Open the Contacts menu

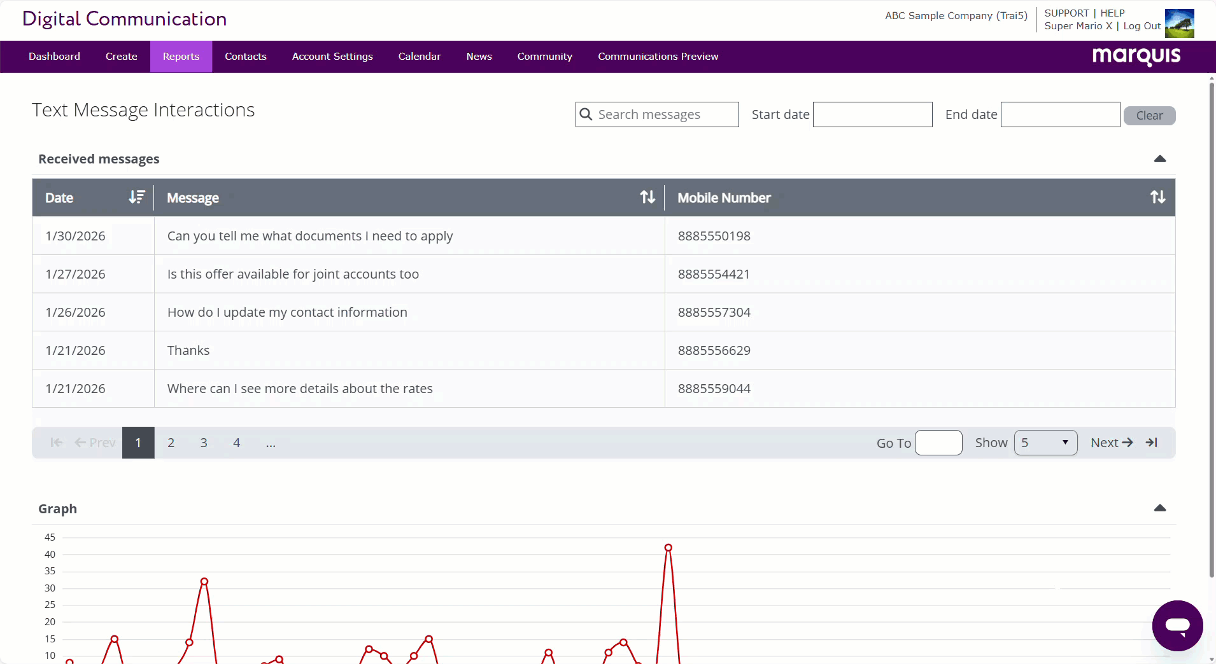coord(245,57)
